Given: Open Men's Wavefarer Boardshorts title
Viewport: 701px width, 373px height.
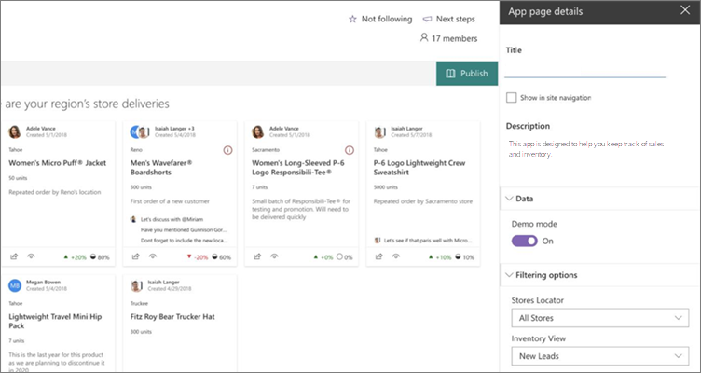Looking at the screenshot, I should pos(161,168).
